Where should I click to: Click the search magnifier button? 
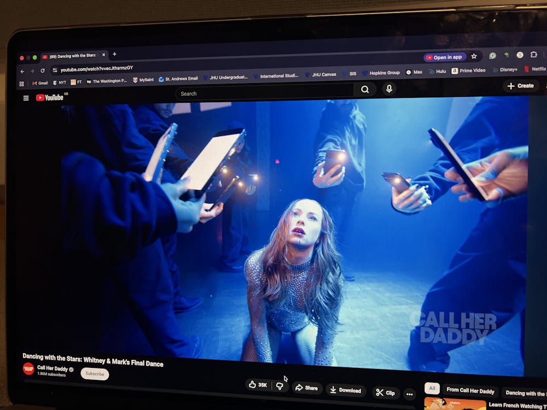tap(365, 90)
